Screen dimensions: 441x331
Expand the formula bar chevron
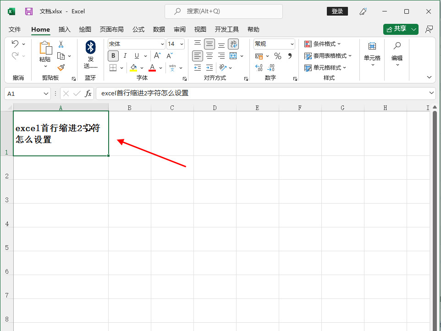(x=431, y=93)
